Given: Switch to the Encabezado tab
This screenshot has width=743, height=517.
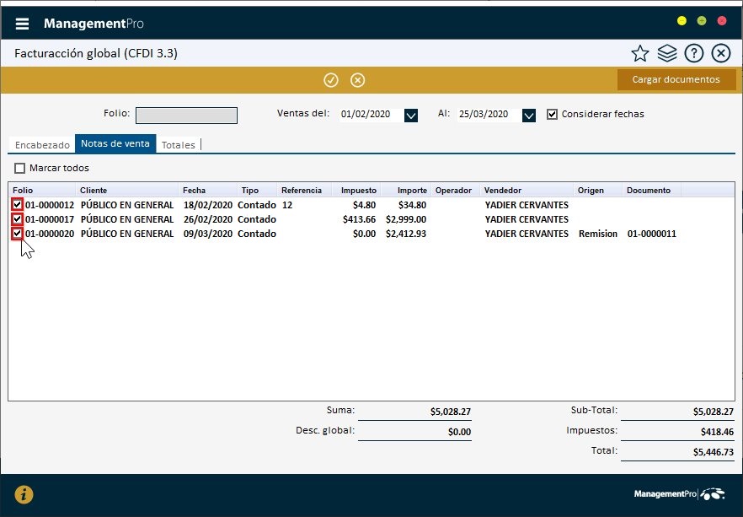Looking at the screenshot, I should tap(42, 145).
